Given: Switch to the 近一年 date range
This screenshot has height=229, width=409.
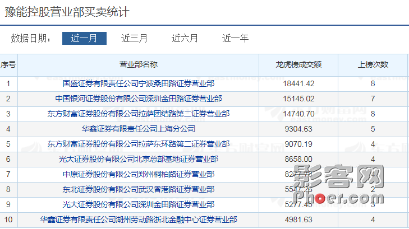Looking at the screenshot, I should tap(235, 38).
